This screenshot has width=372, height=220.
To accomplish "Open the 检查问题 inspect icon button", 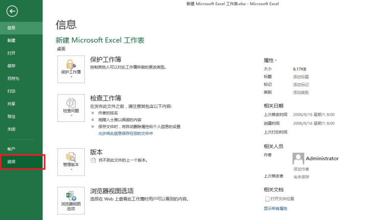I will (71, 108).
